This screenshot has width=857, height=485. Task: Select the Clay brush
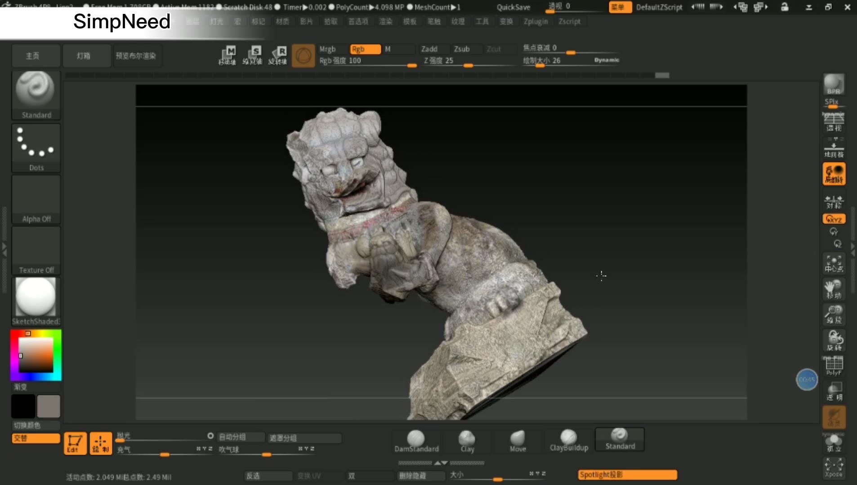pyautogui.click(x=467, y=441)
